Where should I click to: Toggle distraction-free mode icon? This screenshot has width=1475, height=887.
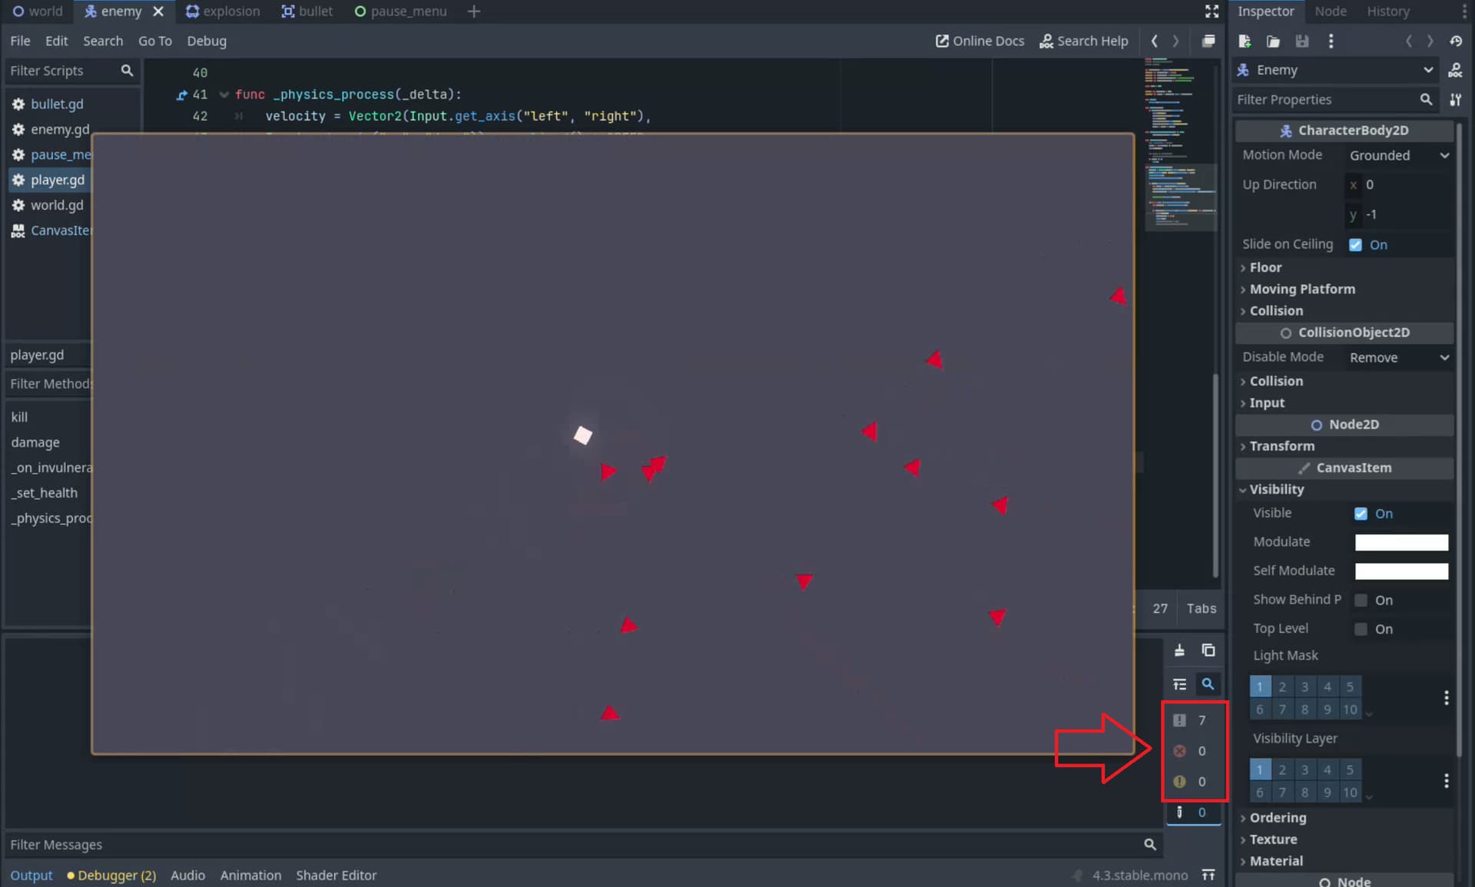(x=1211, y=12)
